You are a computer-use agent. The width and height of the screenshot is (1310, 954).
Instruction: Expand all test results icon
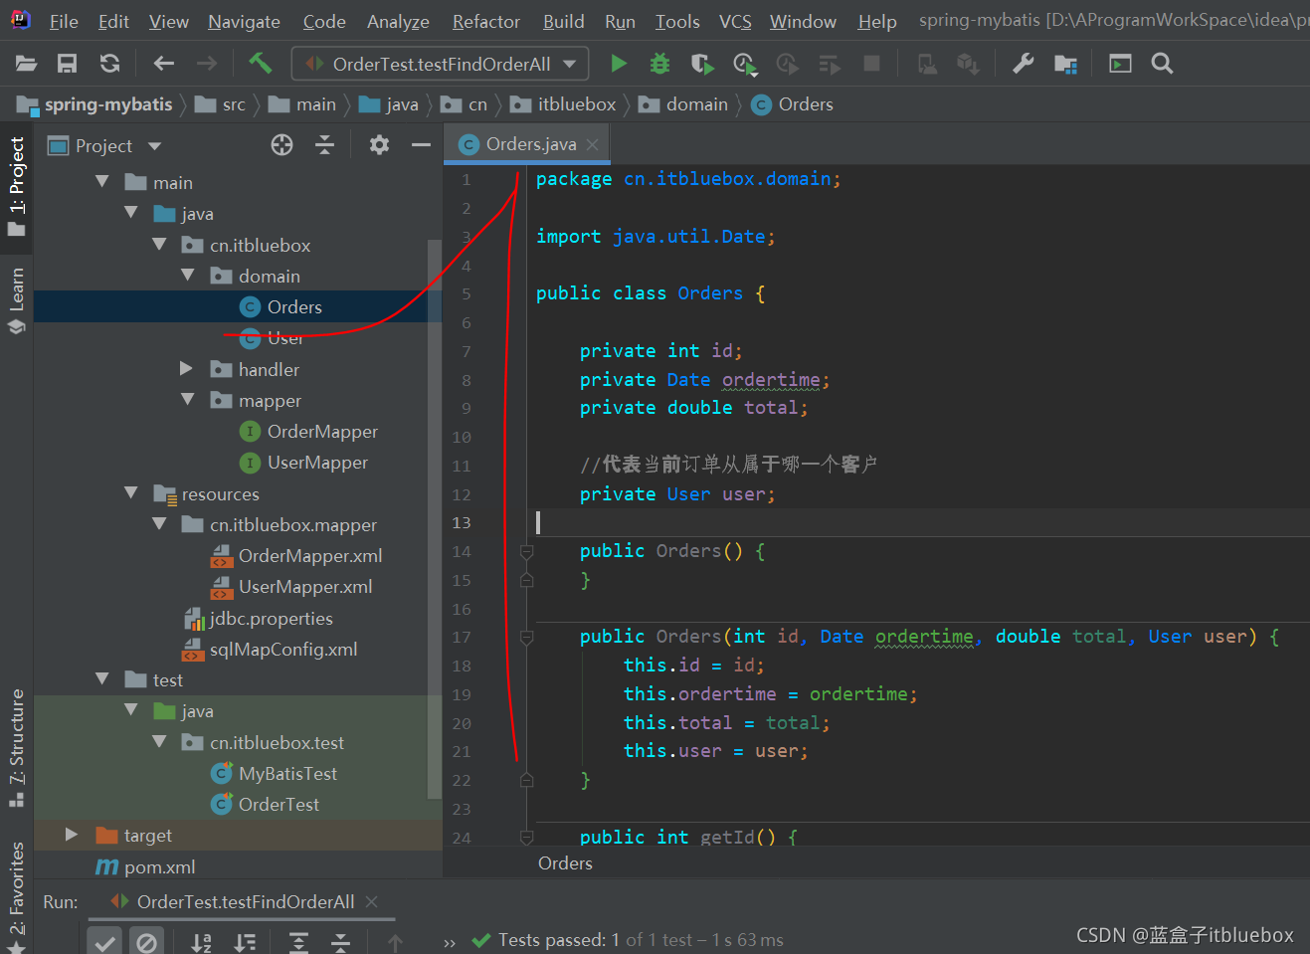pyautogui.click(x=298, y=942)
